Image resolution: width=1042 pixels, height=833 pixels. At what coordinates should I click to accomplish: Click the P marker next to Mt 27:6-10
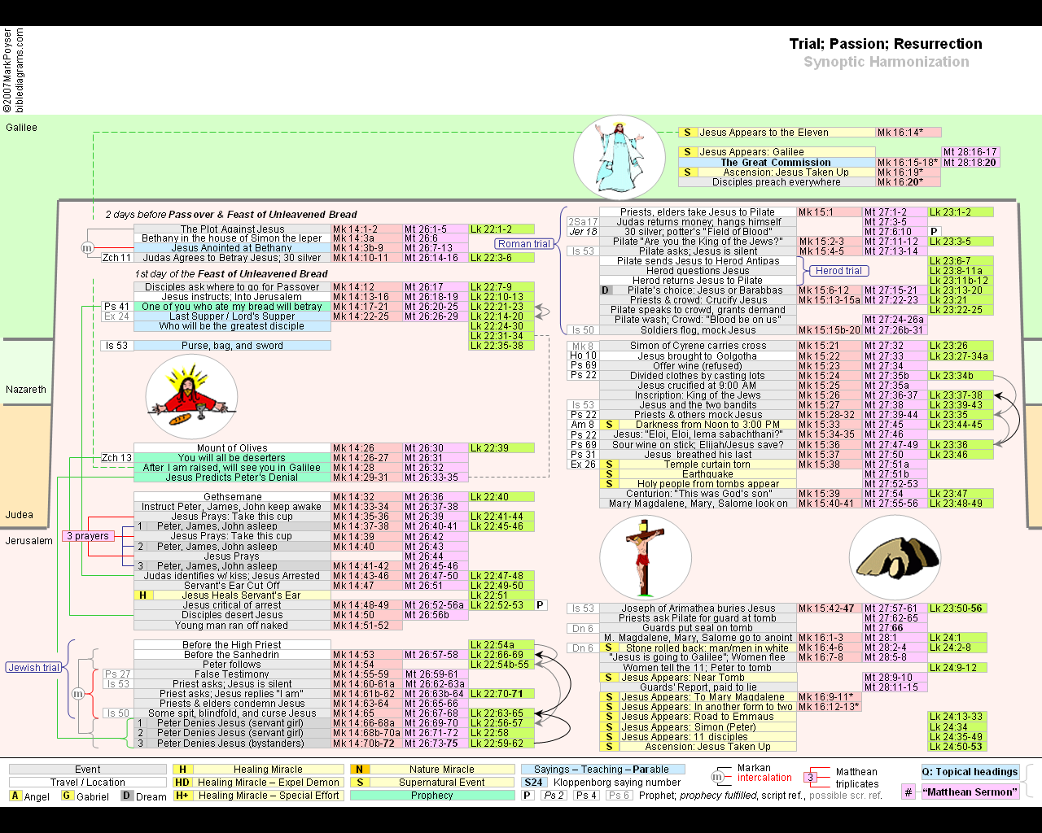click(935, 232)
